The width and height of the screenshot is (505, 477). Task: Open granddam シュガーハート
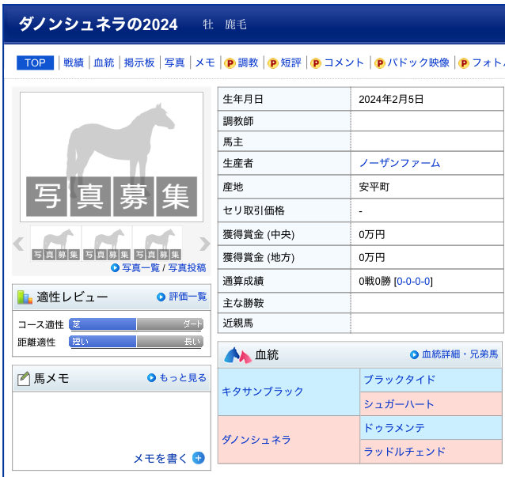point(399,404)
